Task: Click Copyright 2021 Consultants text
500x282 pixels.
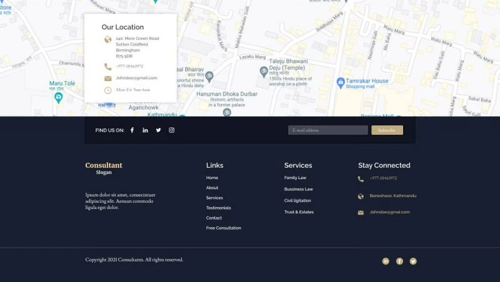Action: 134,260
